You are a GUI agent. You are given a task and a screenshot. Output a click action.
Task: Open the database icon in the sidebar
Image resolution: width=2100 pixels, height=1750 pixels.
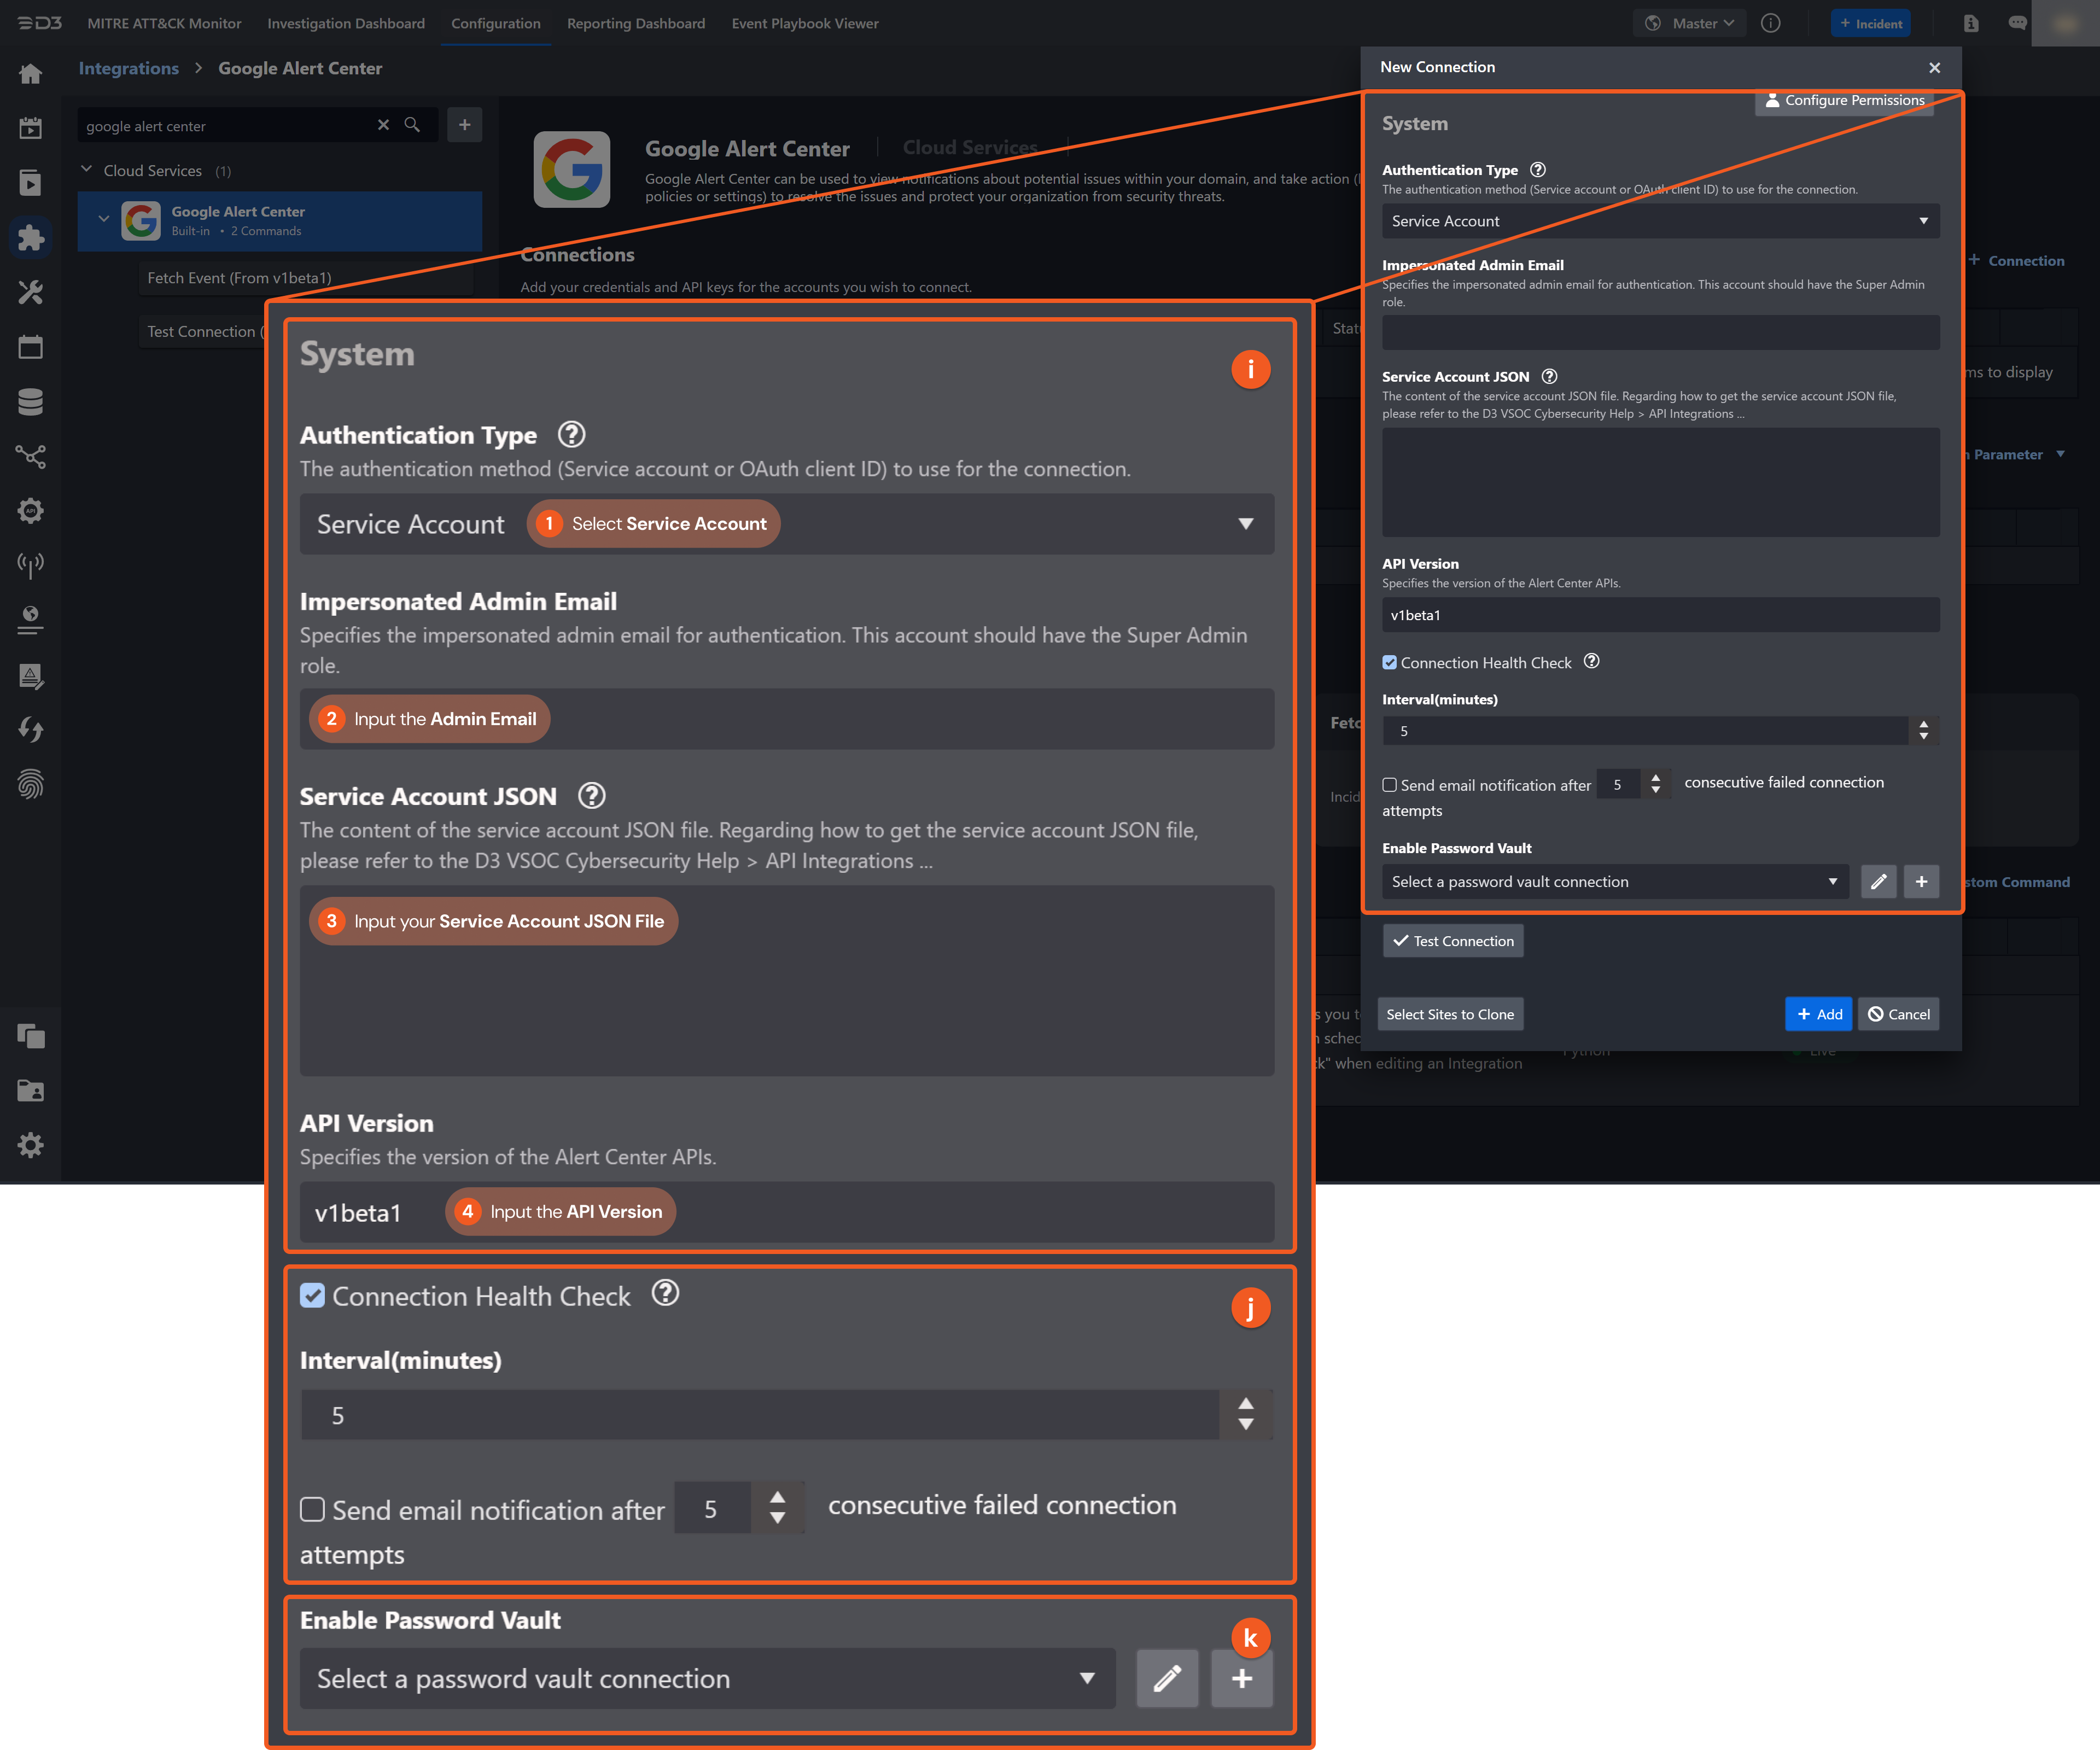(x=31, y=401)
